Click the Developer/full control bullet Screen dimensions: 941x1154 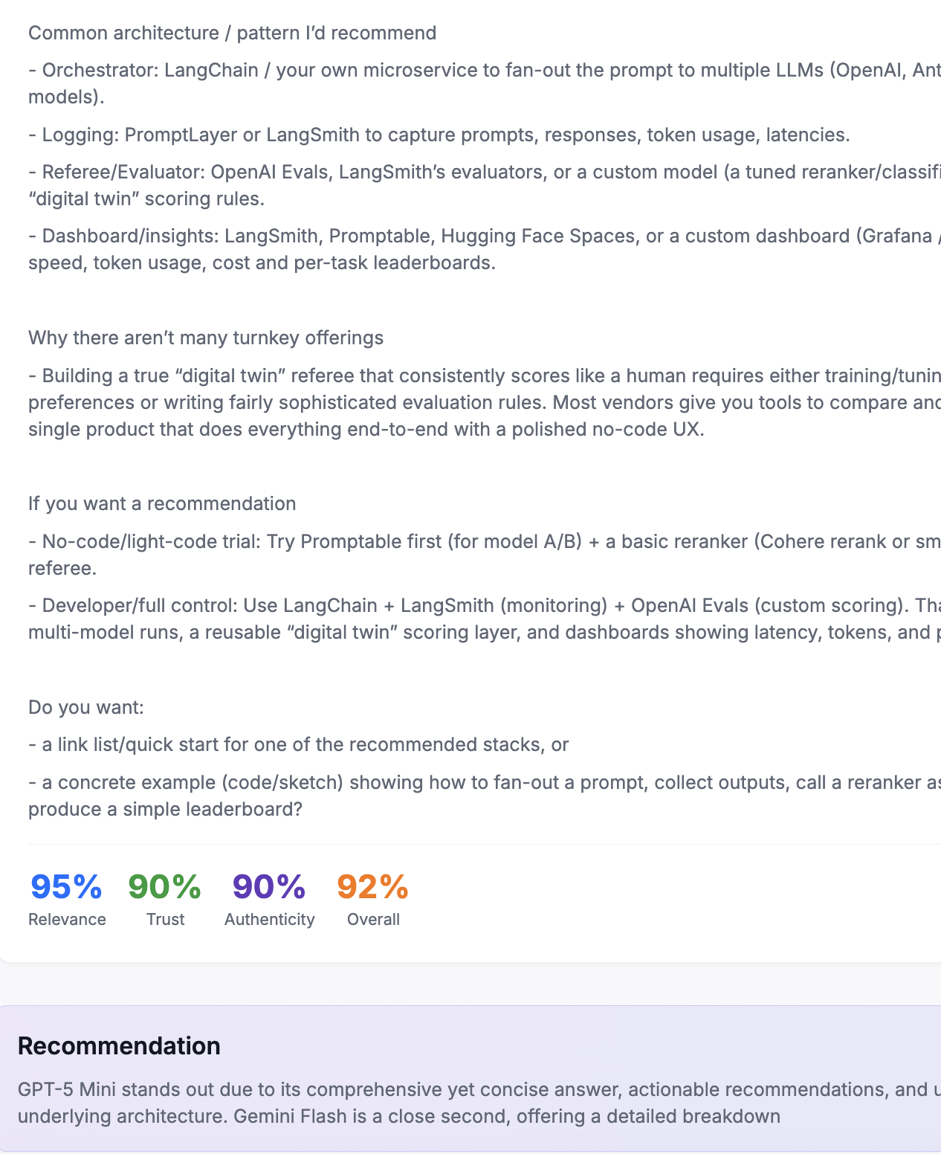point(485,619)
